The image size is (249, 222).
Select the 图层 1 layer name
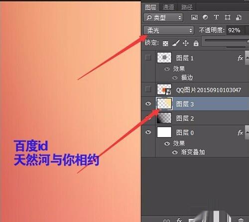[185, 58]
